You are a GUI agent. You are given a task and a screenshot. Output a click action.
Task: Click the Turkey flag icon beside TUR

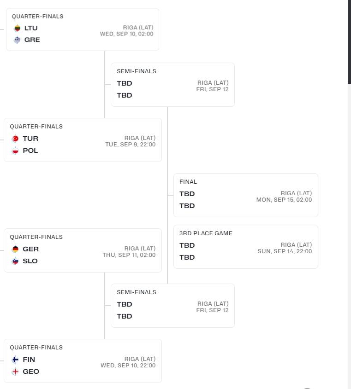coord(15,139)
